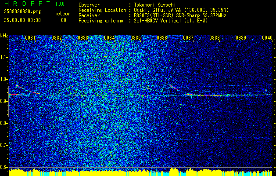This screenshot has height=176, width=276.
Task: Click the '0940' time marker
Action: [x=267, y=38]
